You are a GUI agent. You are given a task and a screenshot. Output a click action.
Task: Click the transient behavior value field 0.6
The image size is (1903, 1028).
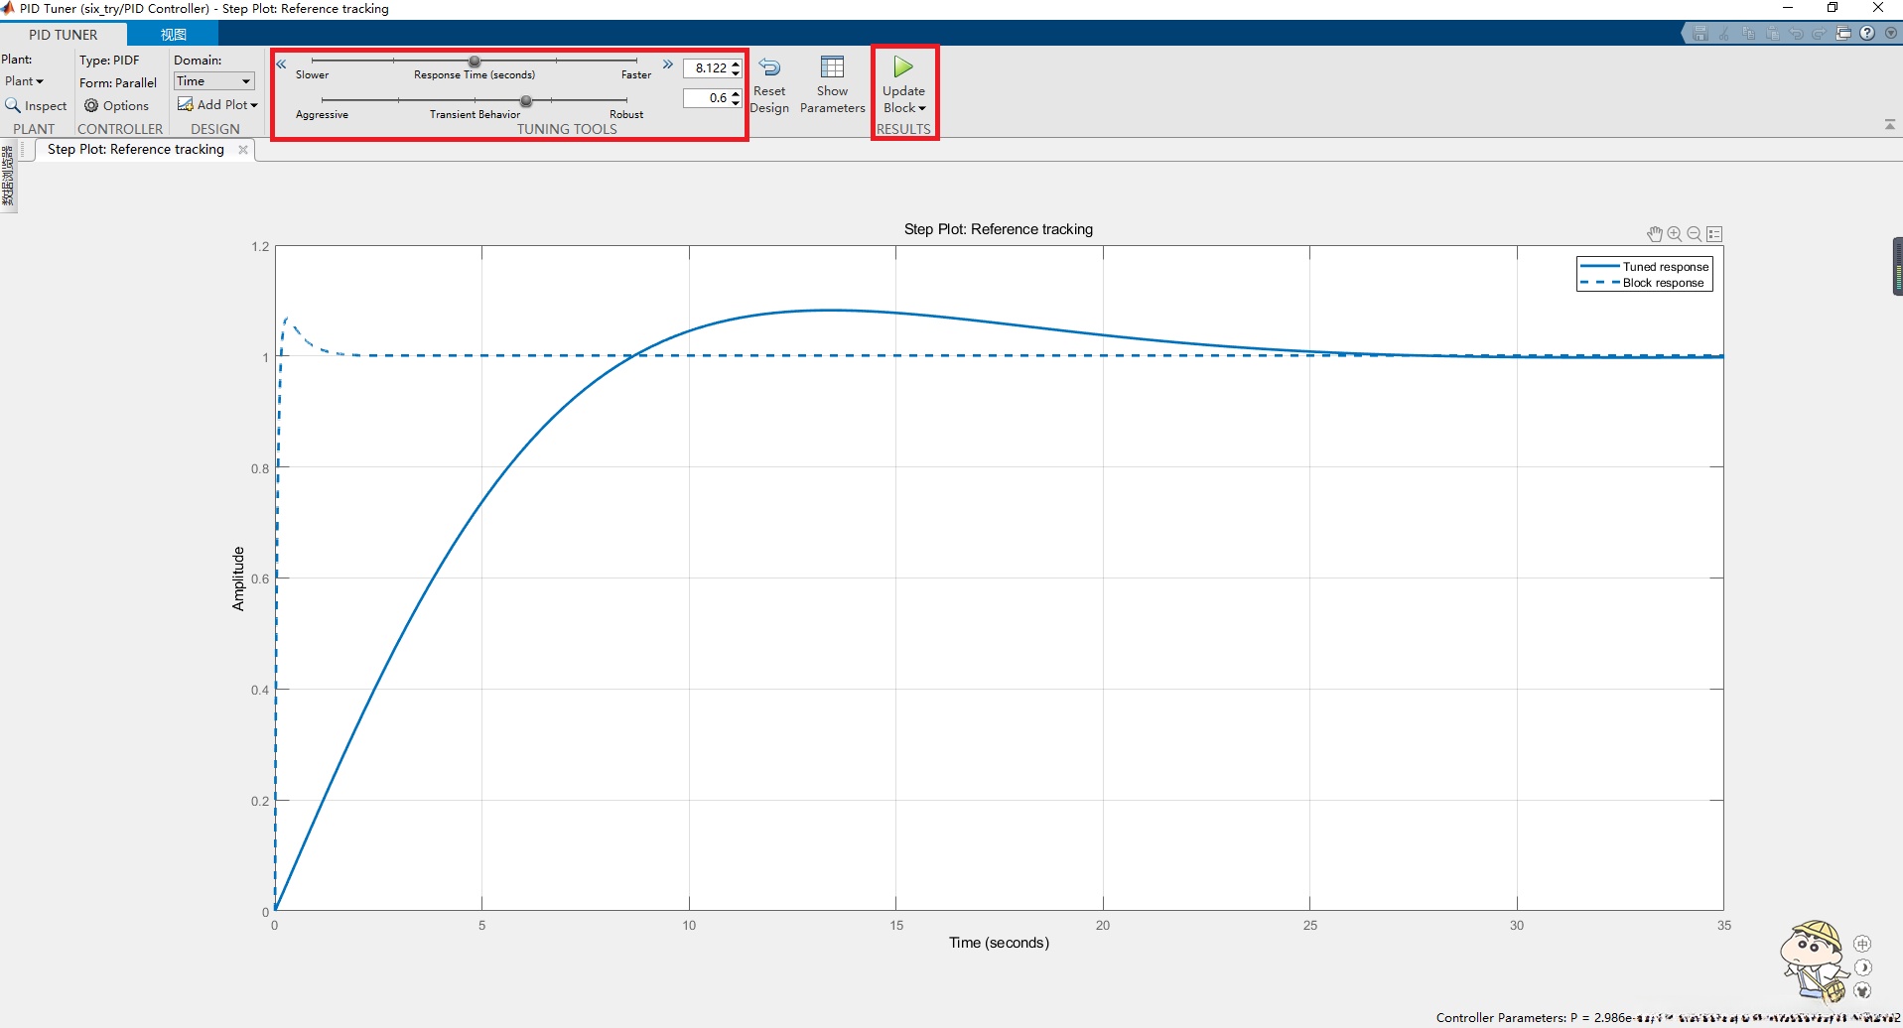click(707, 98)
